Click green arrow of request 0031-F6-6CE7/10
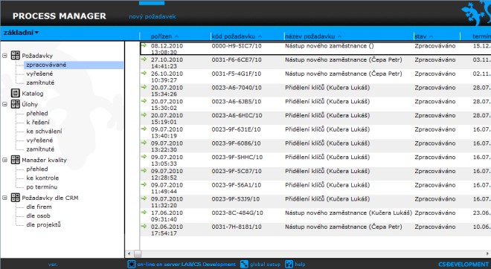491x269 pixels. (x=144, y=59)
